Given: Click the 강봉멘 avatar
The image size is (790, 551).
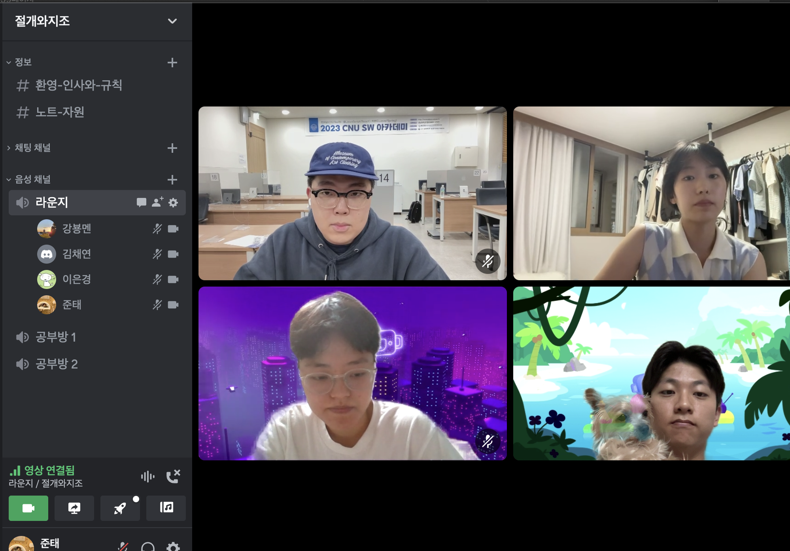Looking at the screenshot, I should click(47, 229).
